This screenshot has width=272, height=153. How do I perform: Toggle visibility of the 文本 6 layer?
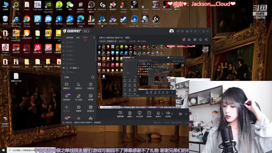[x=64, y=42]
